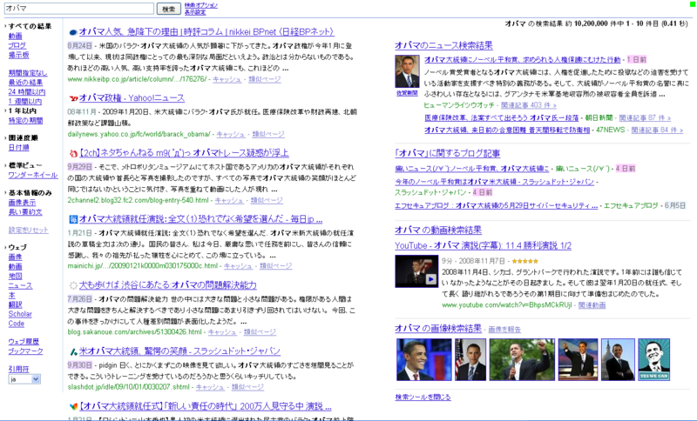The image size is (697, 421).
Task: Open キャッシュ link of nikkeibp.co.jp result
Action: click(x=227, y=79)
